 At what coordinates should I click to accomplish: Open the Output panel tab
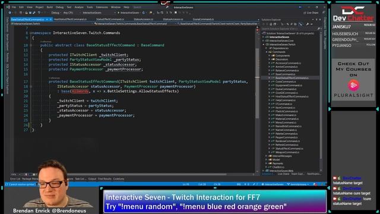pos(92,179)
